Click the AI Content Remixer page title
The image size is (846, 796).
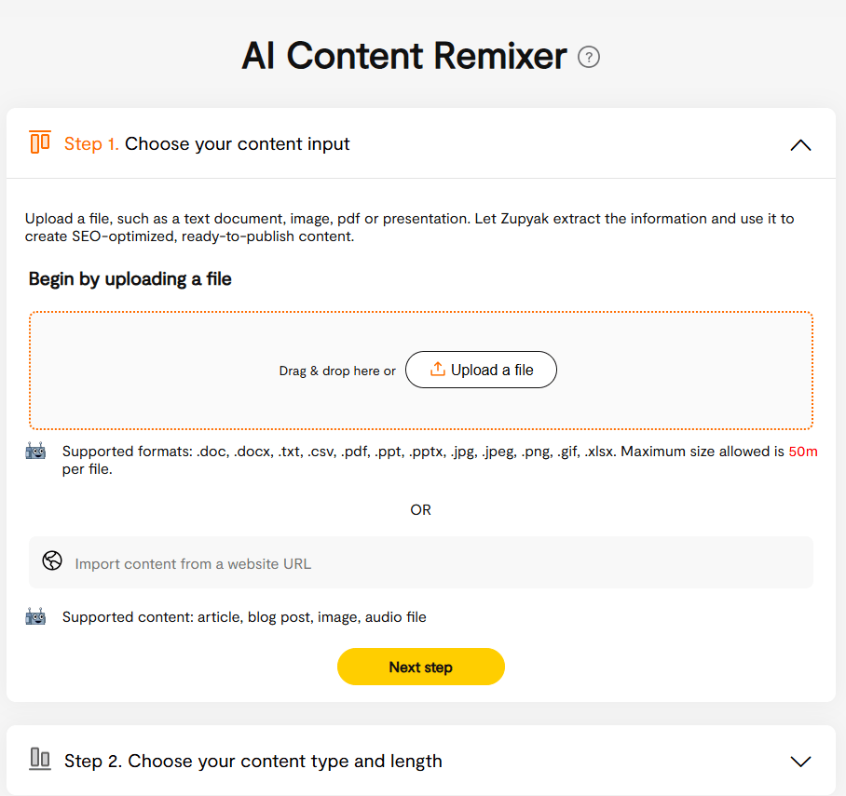pyautogui.click(x=404, y=57)
